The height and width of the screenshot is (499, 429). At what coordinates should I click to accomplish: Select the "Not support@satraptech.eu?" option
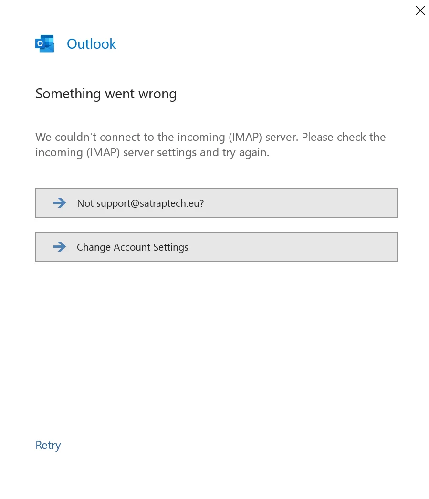click(216, 203)
